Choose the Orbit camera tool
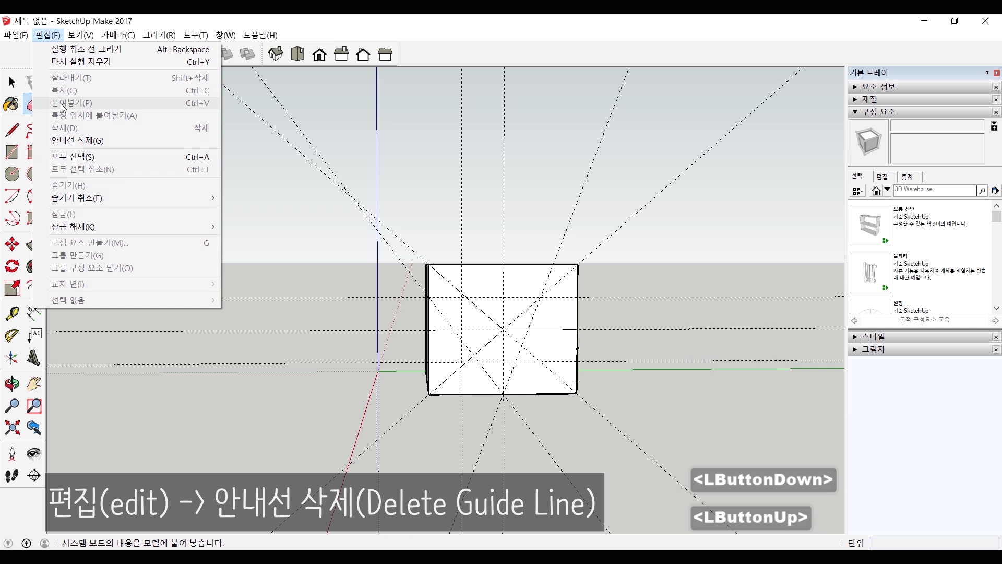 [12, 384]
